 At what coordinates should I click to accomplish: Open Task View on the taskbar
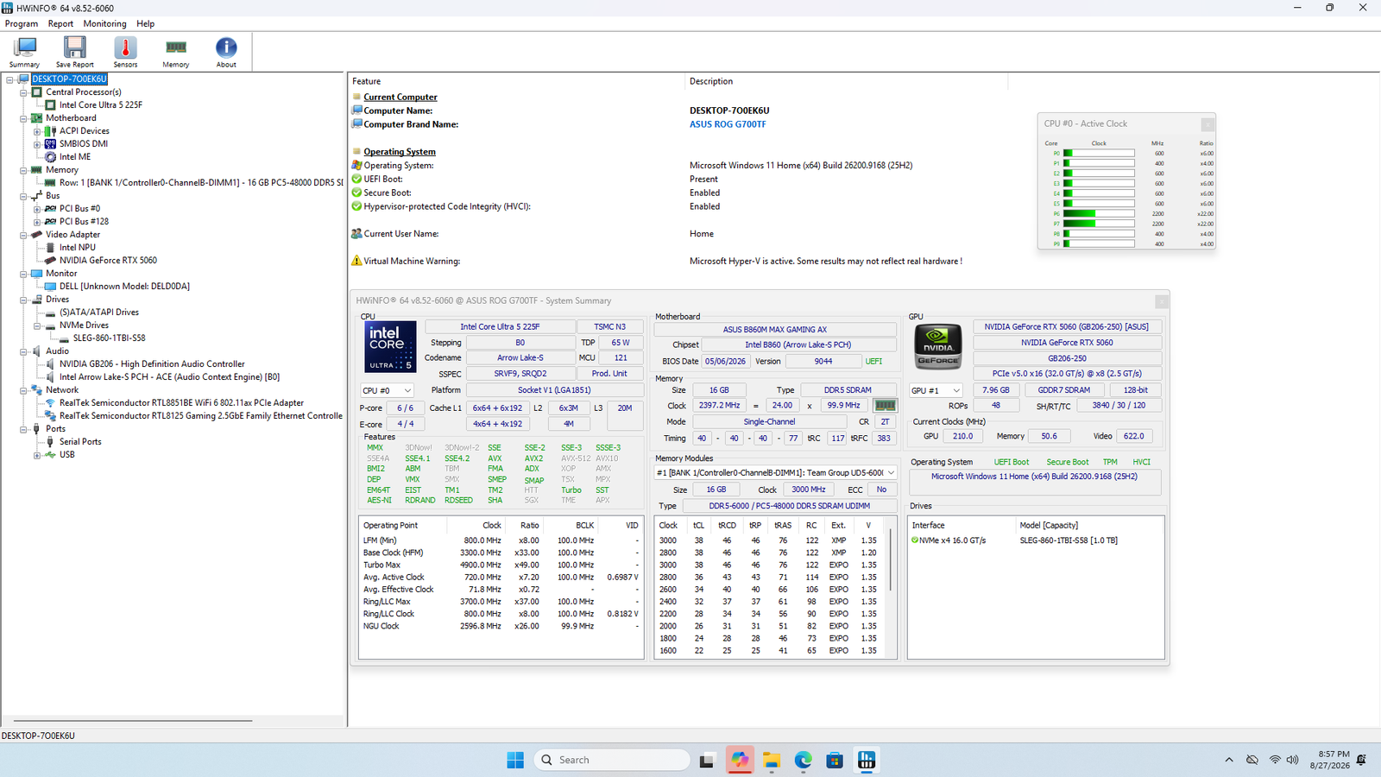[x=707, y=760]
